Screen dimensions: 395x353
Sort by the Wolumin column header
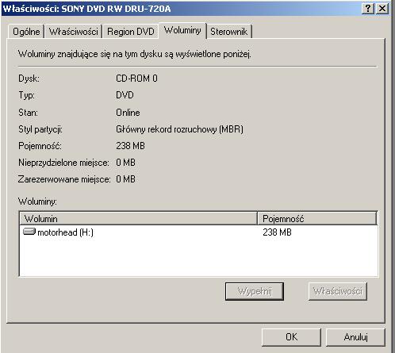click(x=139, y=219)
